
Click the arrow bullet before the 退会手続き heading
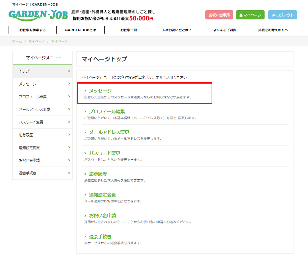point(85,236)
